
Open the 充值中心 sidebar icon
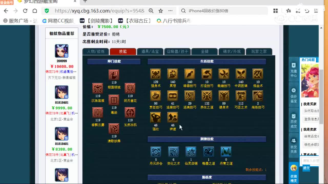(x=293, y=68)
